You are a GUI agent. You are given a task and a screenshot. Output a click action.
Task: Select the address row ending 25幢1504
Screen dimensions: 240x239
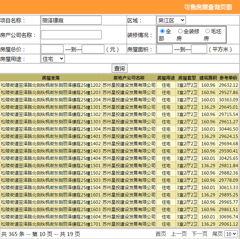(x=51, y=188)
